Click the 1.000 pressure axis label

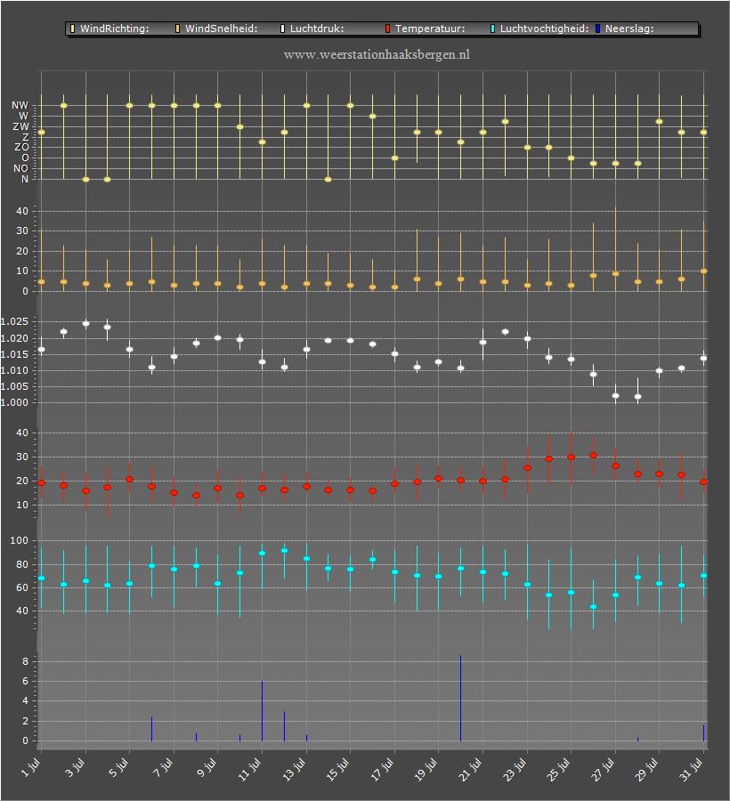(15, 402)
